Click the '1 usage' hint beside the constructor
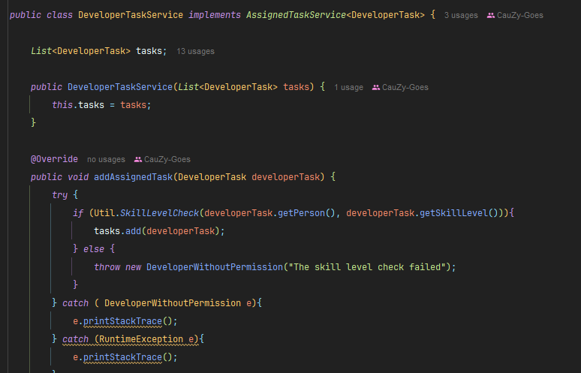This screenshot has width=581, height=373. tap(348, 87)
